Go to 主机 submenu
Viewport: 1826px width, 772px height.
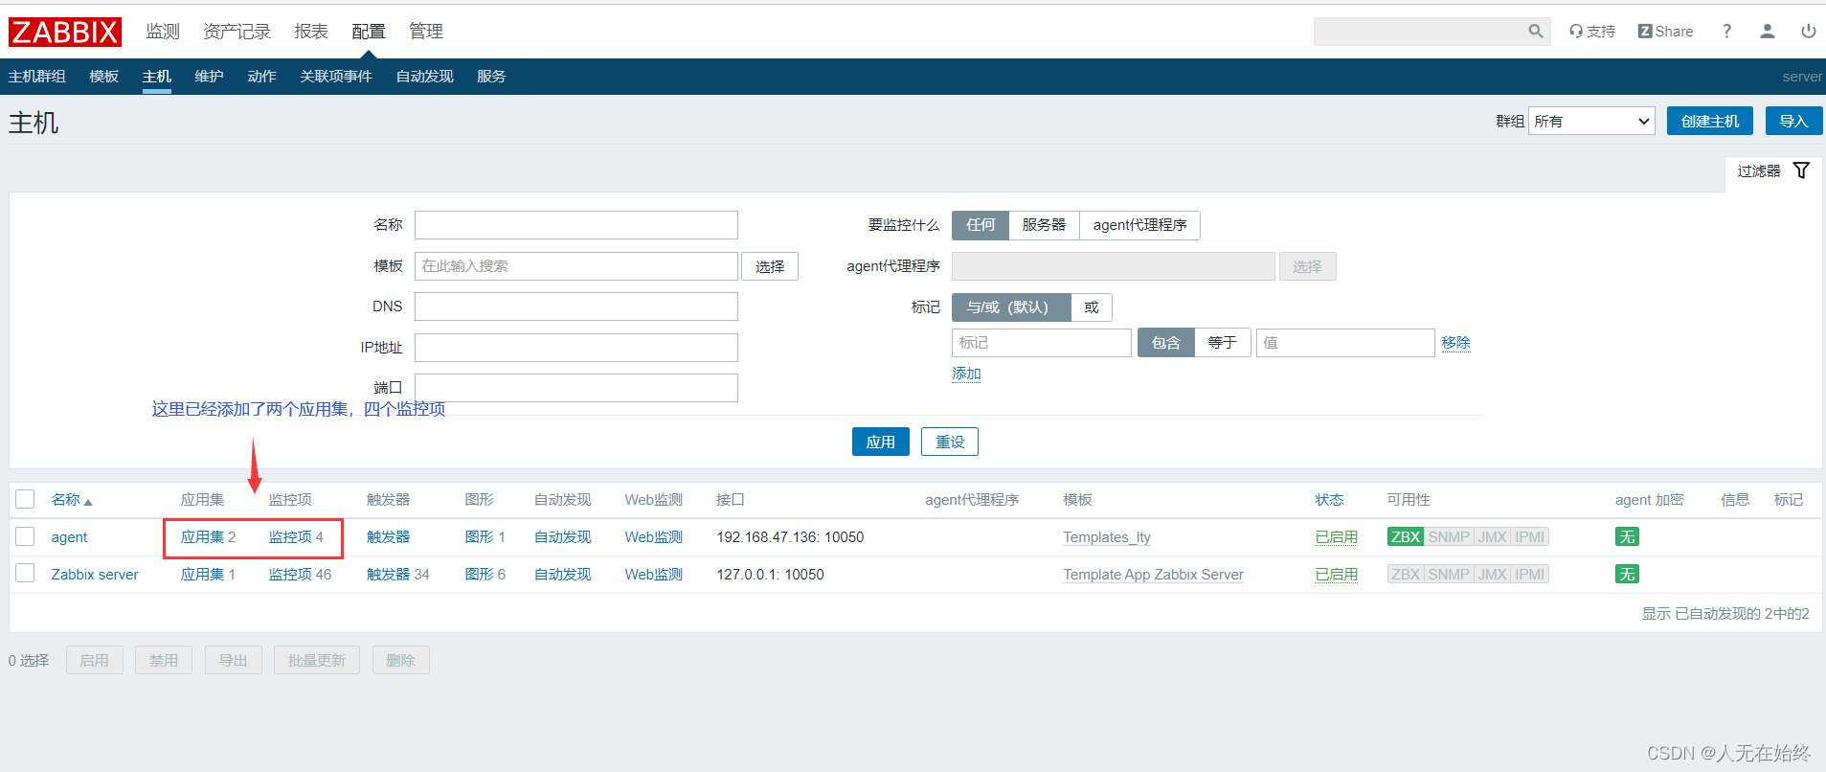pyautogui.click(x=157, y=77)
